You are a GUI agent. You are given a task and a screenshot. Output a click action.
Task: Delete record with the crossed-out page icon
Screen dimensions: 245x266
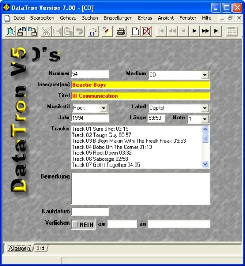147,31
